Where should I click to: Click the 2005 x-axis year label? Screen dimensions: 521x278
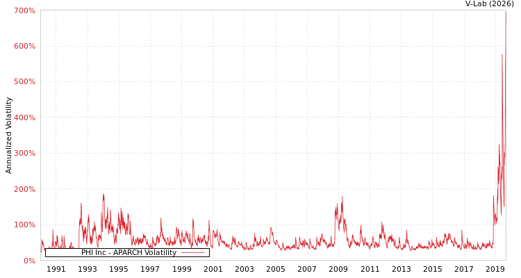click(276, 269)
